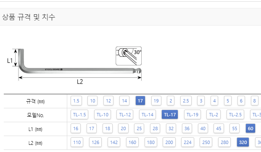Image resolution: width=261 pixels, height=152 pixels.
Task: Choose L1 length 16
Action: point(76,128)
